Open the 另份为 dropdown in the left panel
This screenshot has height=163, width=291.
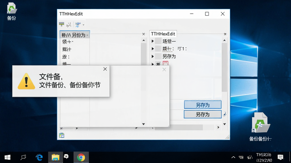tap(75, 35)
